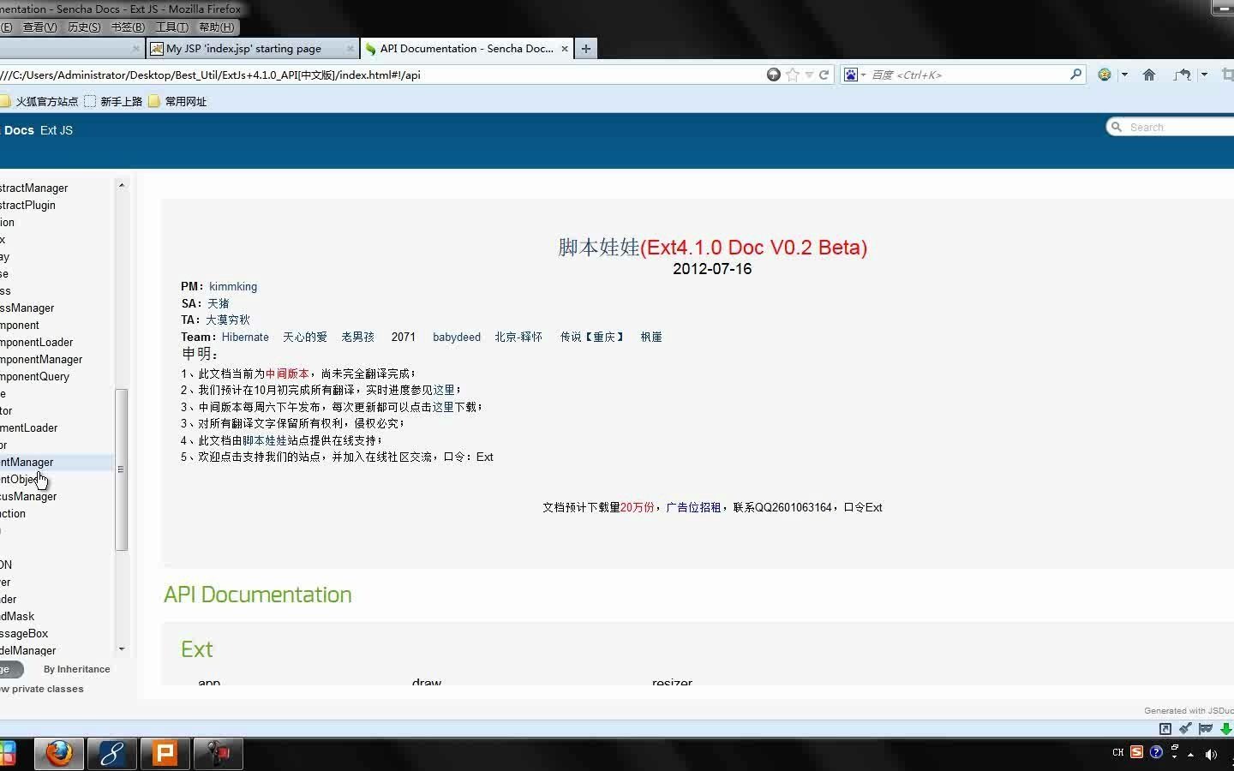Image resolution: width=1234 pixels, height=771 pixels.
Task: Click the paintbrush icon in add-on bar
Action: (x=1185, y=729)
